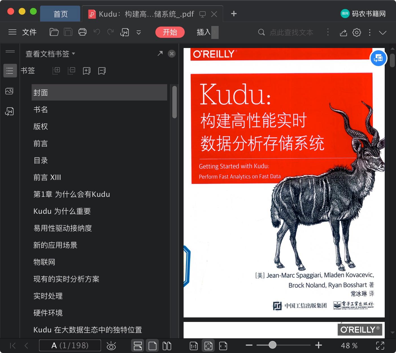Set actual size 1:1 zoom

[x=194, y=346]
